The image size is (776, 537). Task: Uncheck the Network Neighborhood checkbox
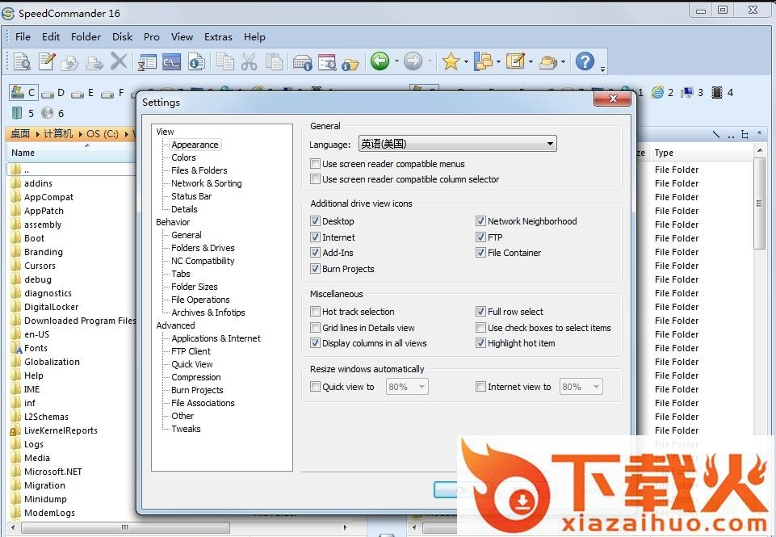(x=480, y=220)
